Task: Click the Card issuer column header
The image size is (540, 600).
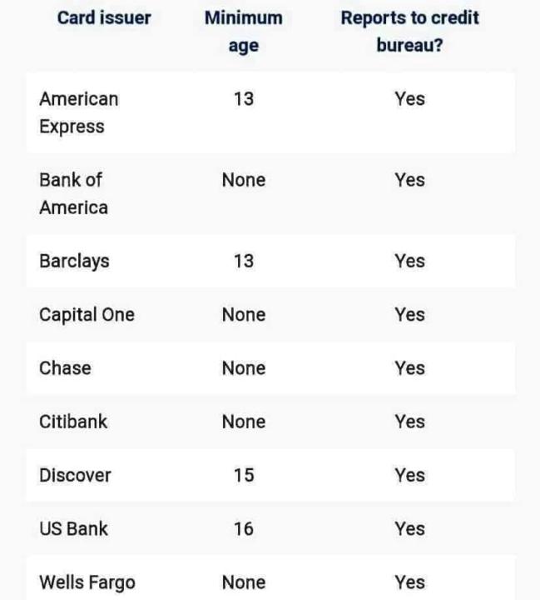Action: (104, 18)
